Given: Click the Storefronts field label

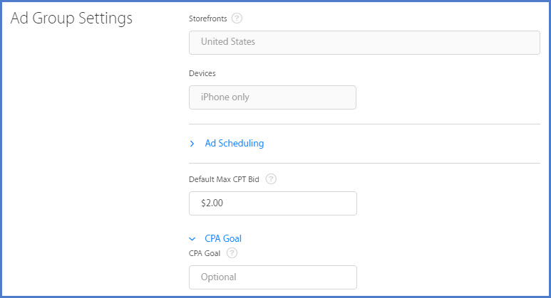Looking at the screenshot, I should tap(207, 18).
